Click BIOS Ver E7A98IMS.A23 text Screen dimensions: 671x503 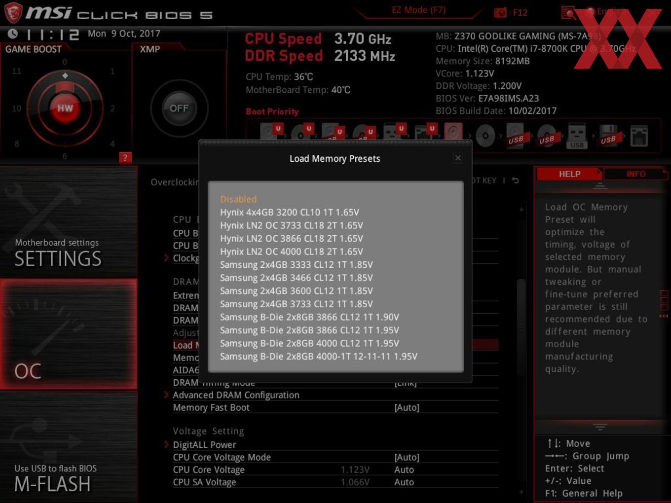tap(487, 98)
